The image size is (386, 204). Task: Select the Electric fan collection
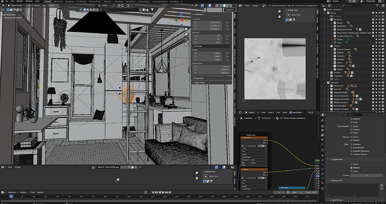(338, 86)
